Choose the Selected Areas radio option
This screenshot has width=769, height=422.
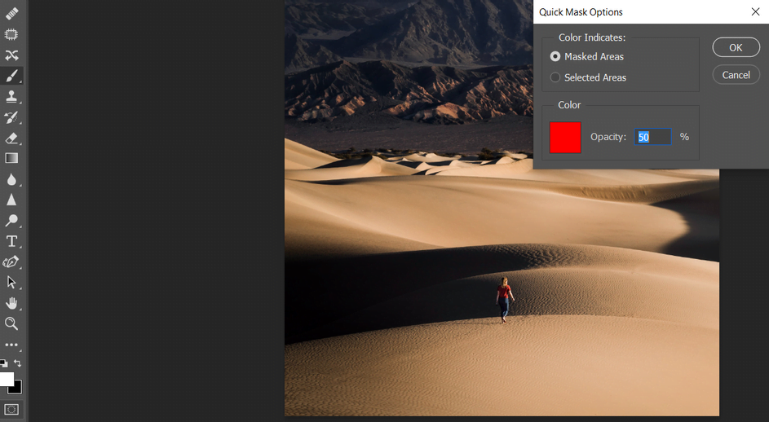555,77
